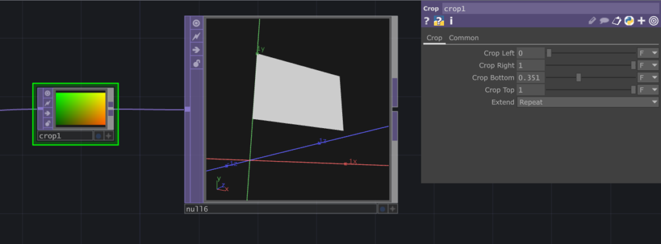
Task: Toggle display flag blue dot on crop1
Action: (x=98, y=136)
